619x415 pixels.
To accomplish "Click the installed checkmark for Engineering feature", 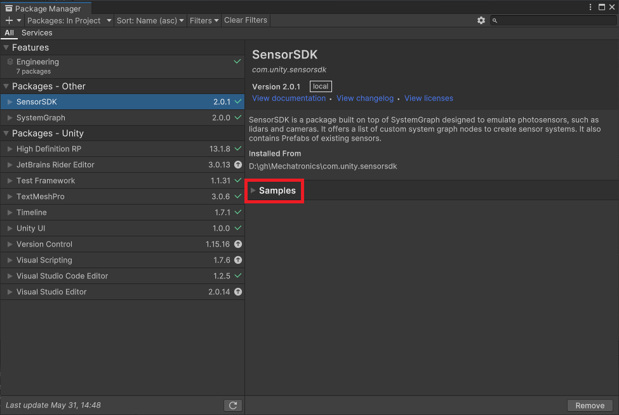I will [x=237, y=61].
